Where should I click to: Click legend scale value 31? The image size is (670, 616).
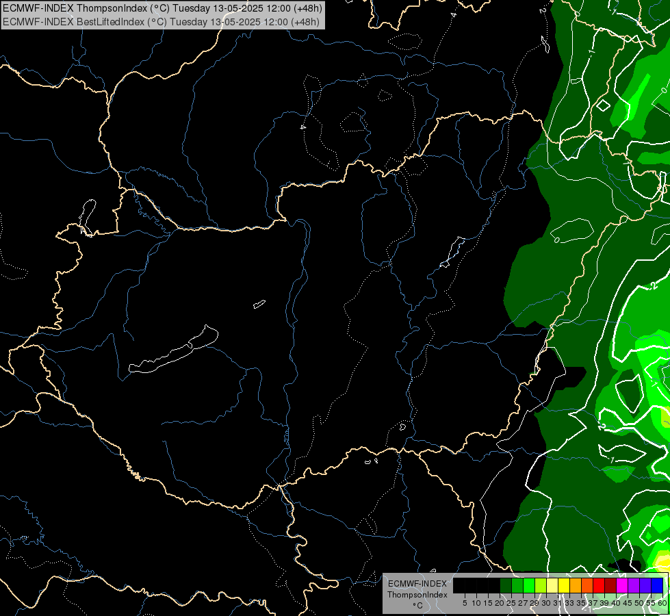[558, 603]
